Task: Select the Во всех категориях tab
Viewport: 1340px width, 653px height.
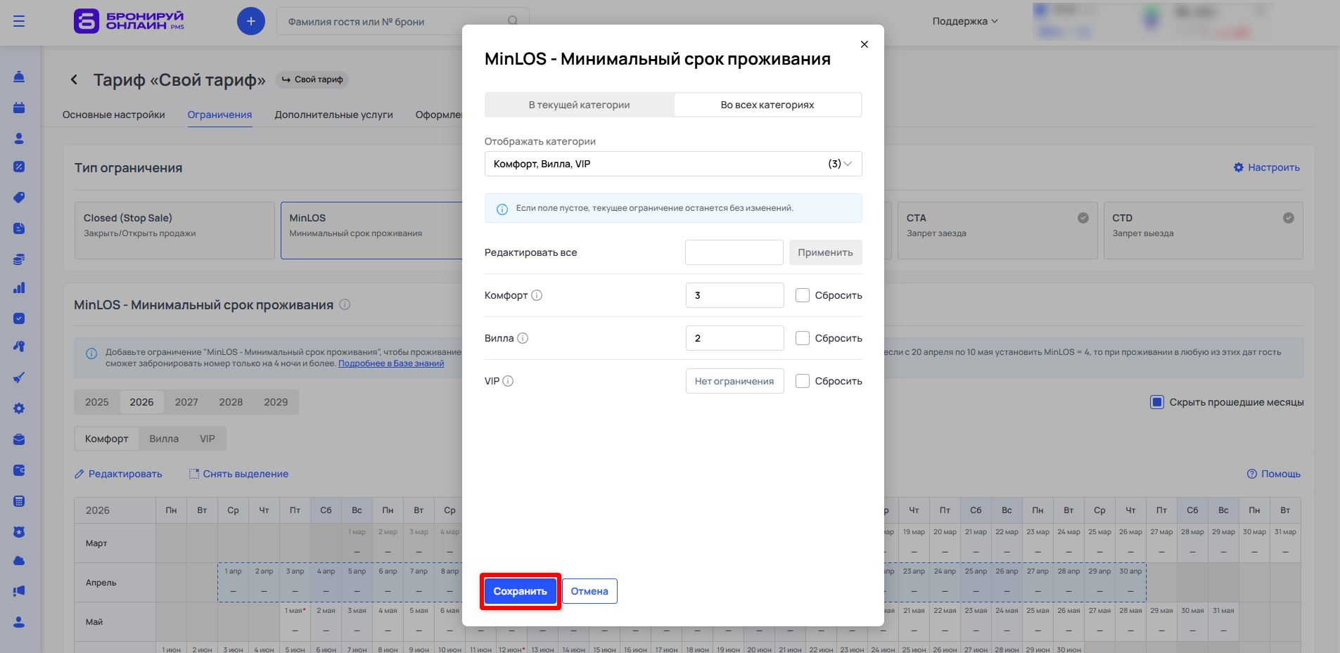Action: [767, 105]
